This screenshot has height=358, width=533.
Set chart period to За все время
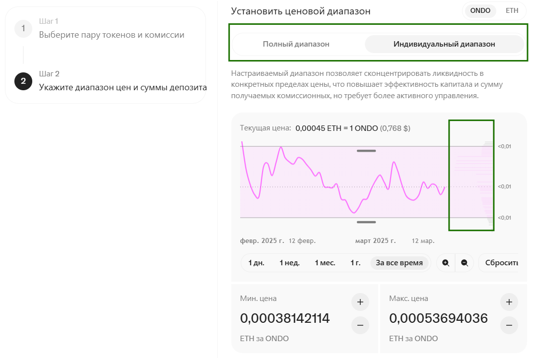tap(399, 263)
